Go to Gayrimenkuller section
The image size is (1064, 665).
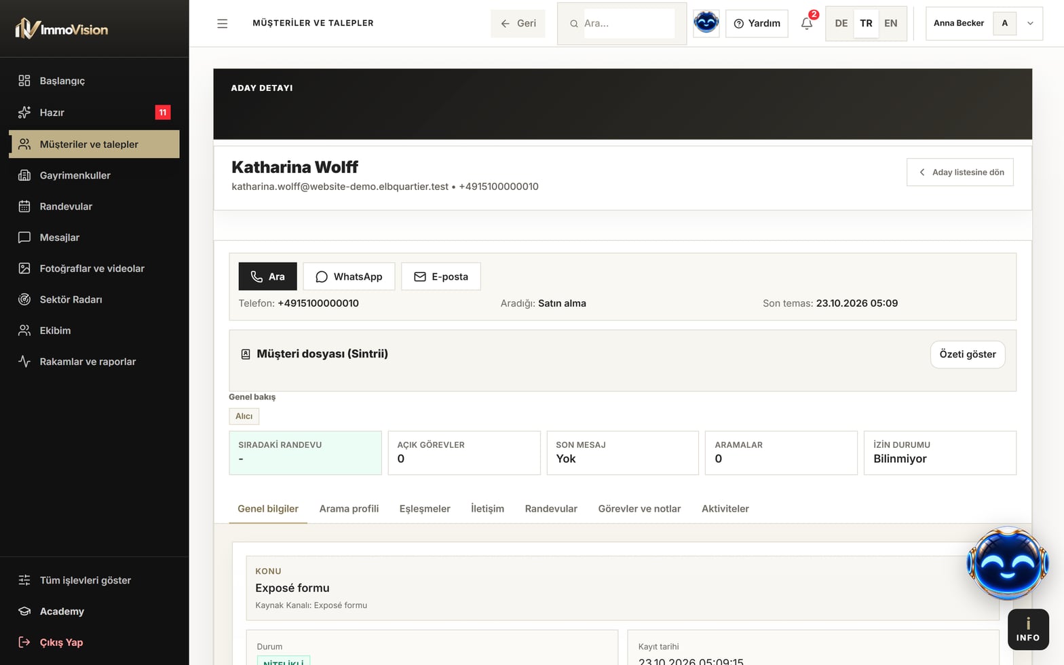(x=94, y=175)
